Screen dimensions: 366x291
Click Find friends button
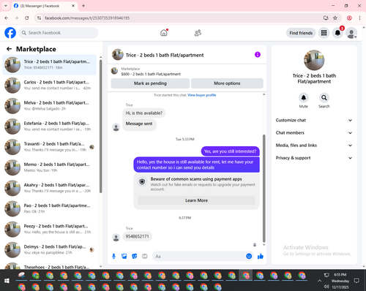(301, 33)
